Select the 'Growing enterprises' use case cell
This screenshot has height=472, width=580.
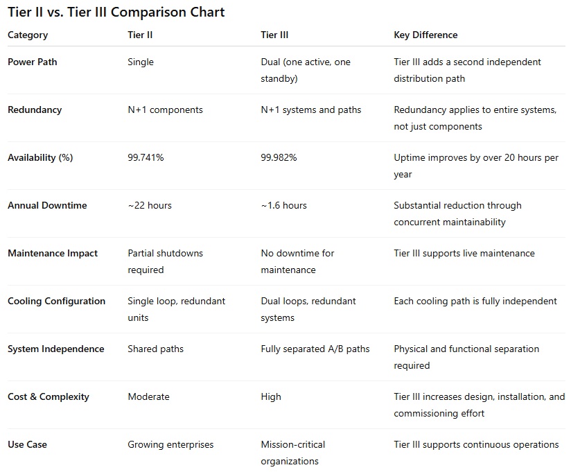coord(170,444)
